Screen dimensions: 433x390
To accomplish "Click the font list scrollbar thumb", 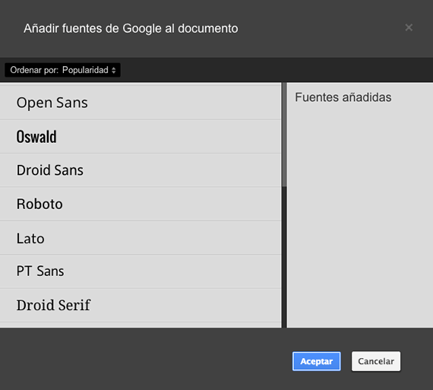I will click(284, 135).
